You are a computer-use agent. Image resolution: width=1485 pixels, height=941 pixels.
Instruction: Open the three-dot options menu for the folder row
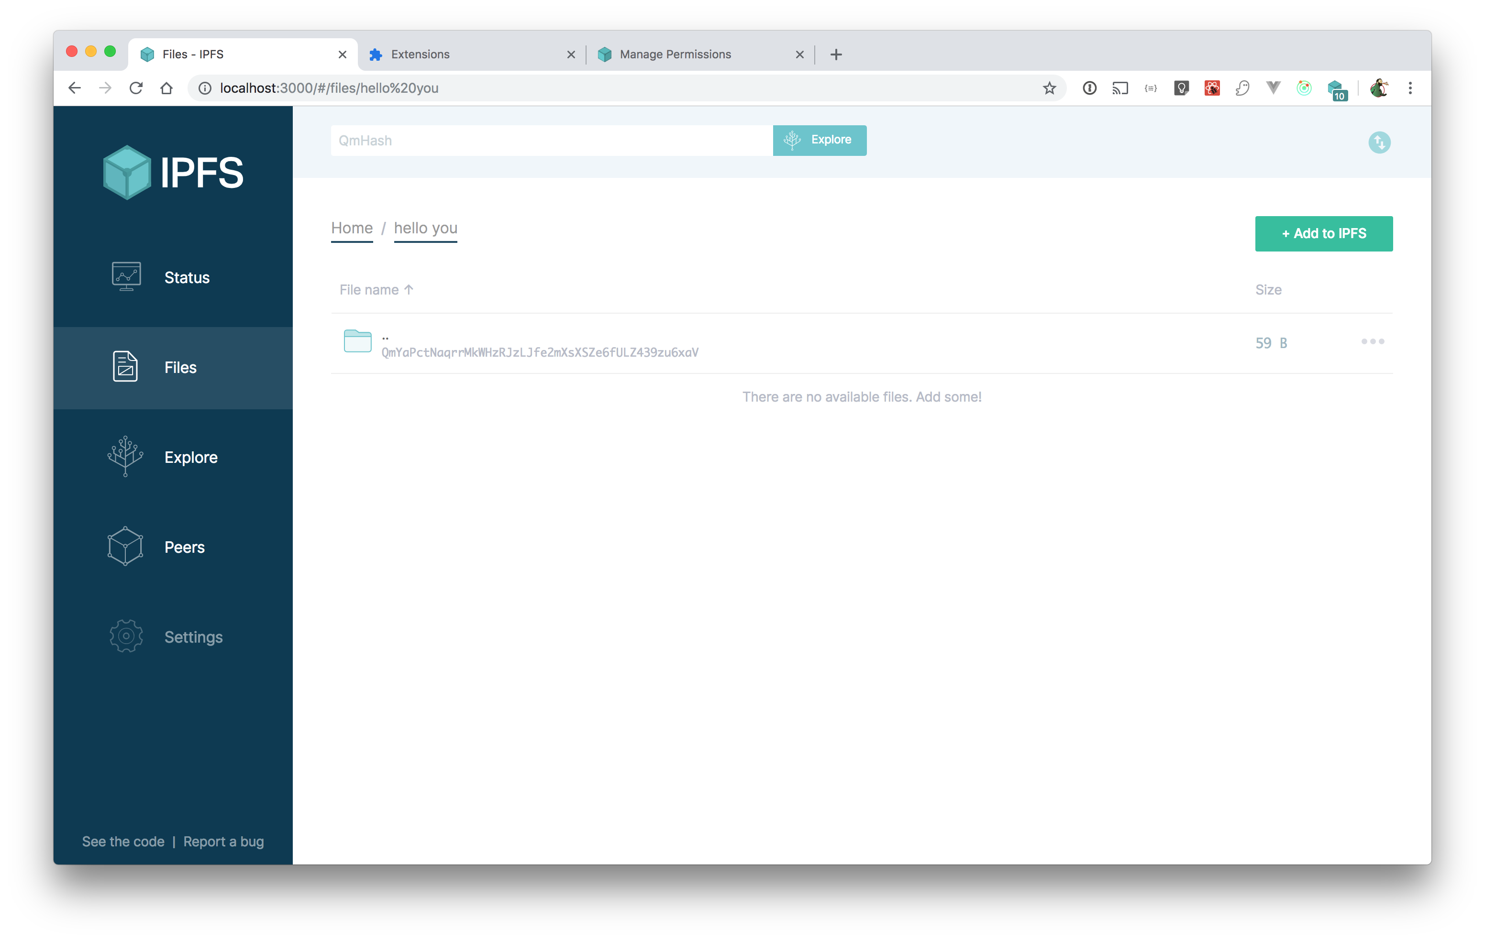[1372, 342]
